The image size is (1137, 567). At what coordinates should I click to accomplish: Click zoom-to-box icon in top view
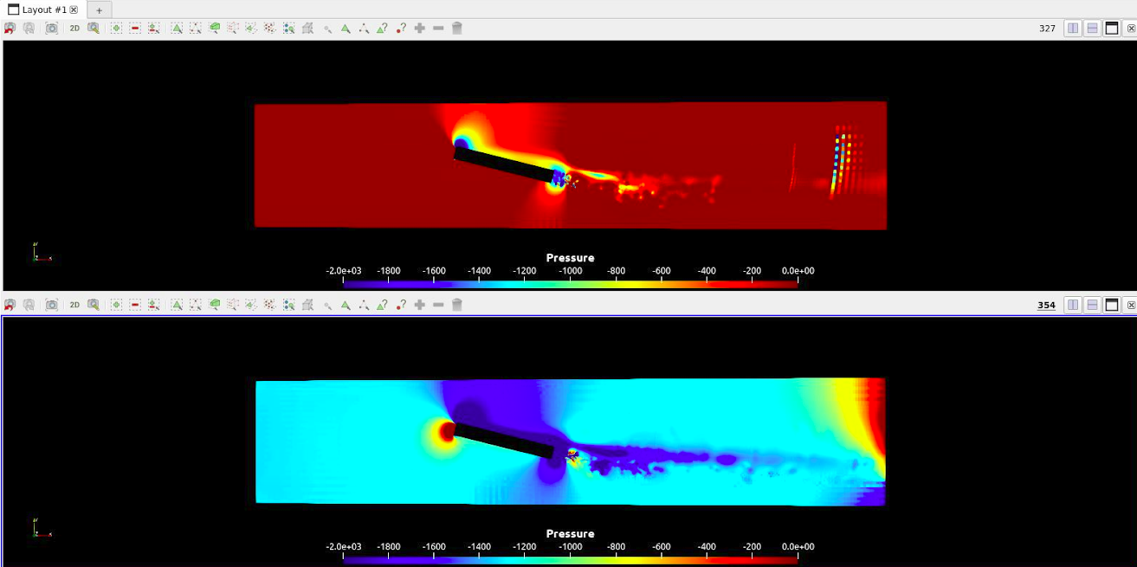pyautogui.click(x=94, y=29)
